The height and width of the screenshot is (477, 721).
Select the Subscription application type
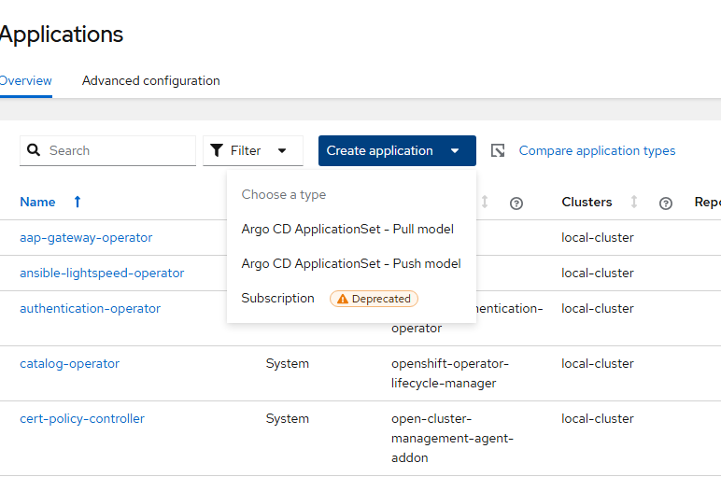278,299
